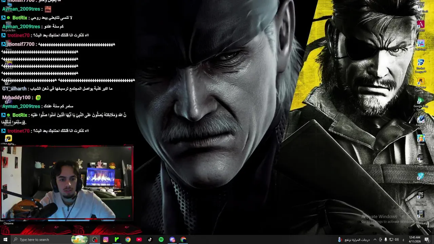Open Spotify from the taskbar
The width and height of the screenshot is (434, 244).
[161, 240]
